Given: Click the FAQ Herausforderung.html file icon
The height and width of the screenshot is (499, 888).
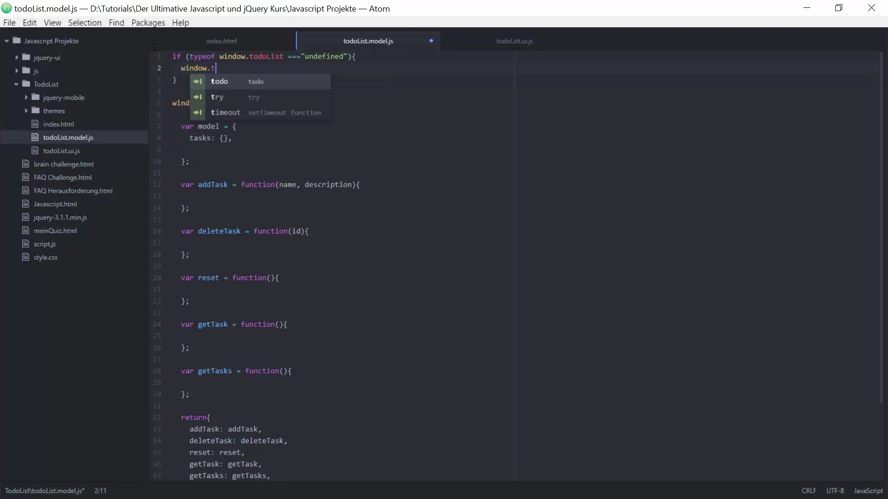Looking at the screenshot, I should pyautogui.click(x=25, y=190).
